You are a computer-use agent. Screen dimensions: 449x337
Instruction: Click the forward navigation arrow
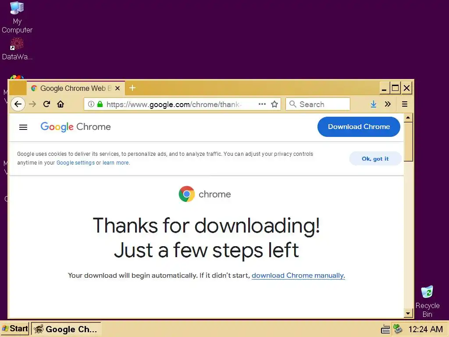coord(32,104)
